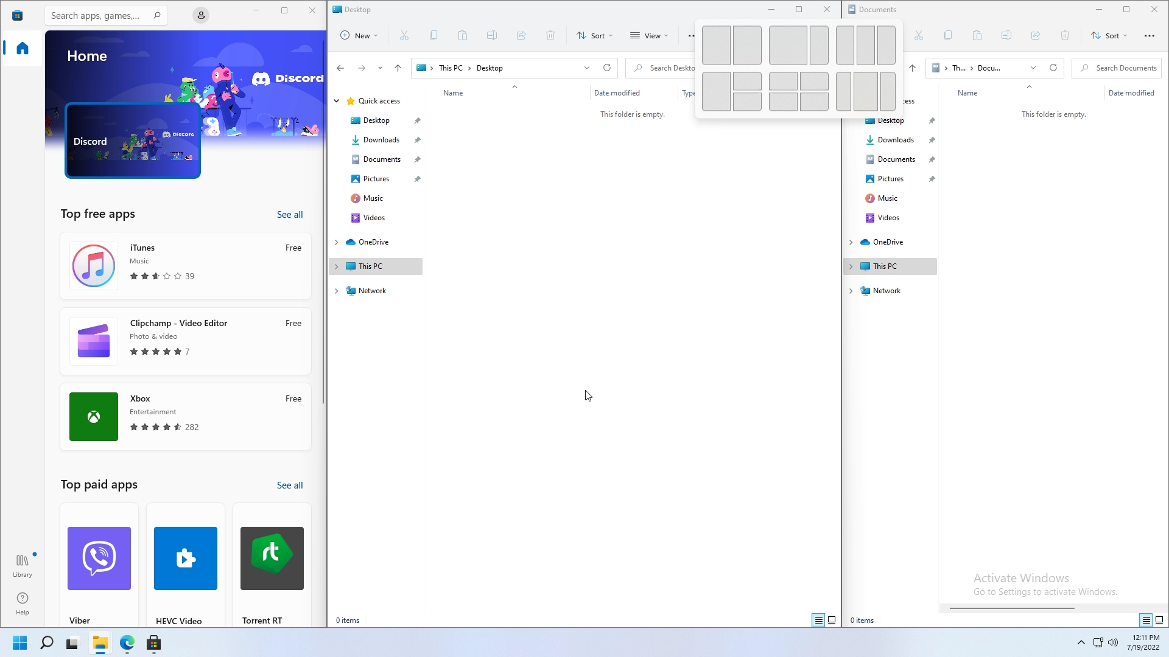Switch Desktop window to large thumbnails view
Screen dimensions: 1169x657
(x=832, y=620)
